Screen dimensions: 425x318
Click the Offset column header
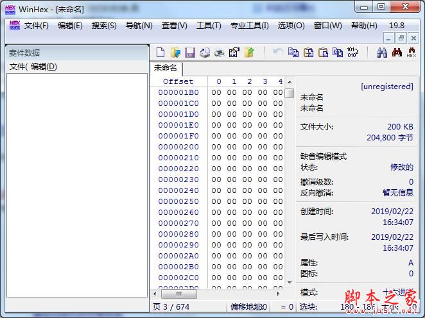[178, 81]
